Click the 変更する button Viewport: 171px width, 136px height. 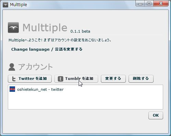pyautogui.click(x=113, y=79)
